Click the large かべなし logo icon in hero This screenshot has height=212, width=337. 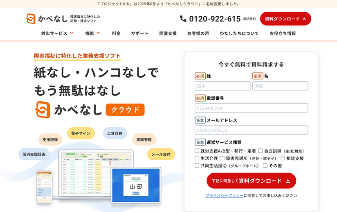coord(43,110)
